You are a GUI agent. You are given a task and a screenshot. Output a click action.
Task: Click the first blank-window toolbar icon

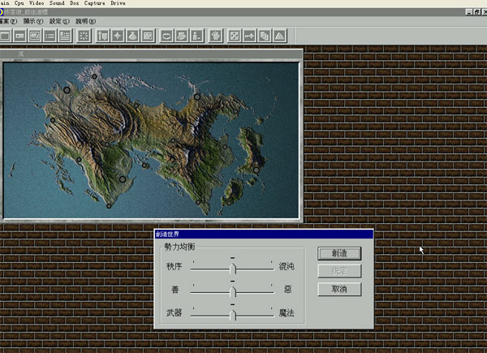coord(6,36)
